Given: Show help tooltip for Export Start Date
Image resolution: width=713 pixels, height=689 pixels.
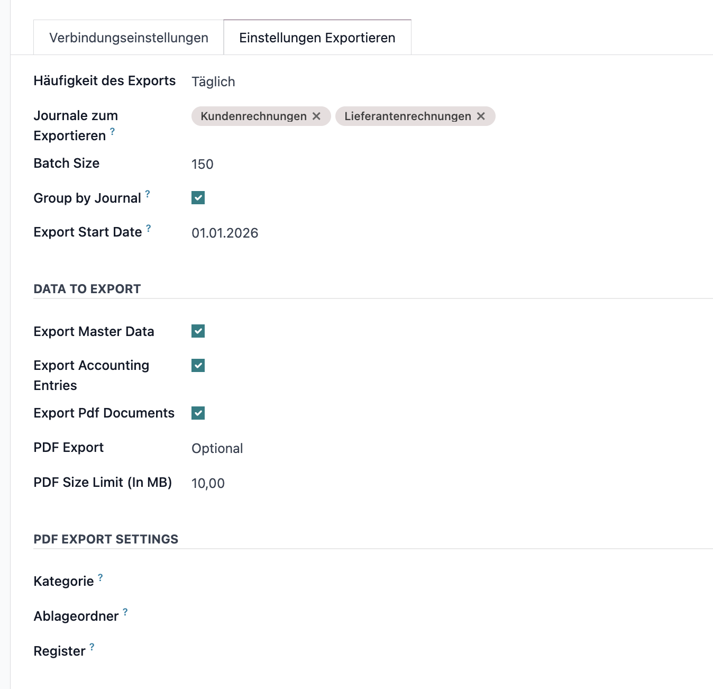Looking at the screenshot, I should point(149,228).
